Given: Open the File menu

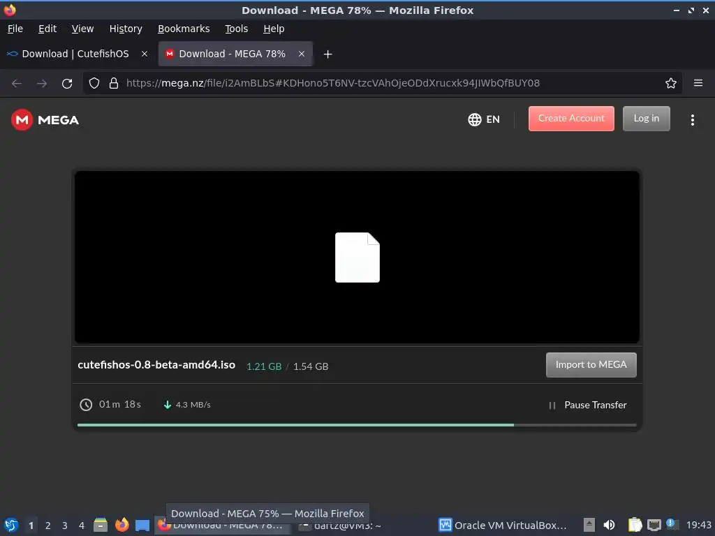Looking at the screenshot, I should point(15,29).
